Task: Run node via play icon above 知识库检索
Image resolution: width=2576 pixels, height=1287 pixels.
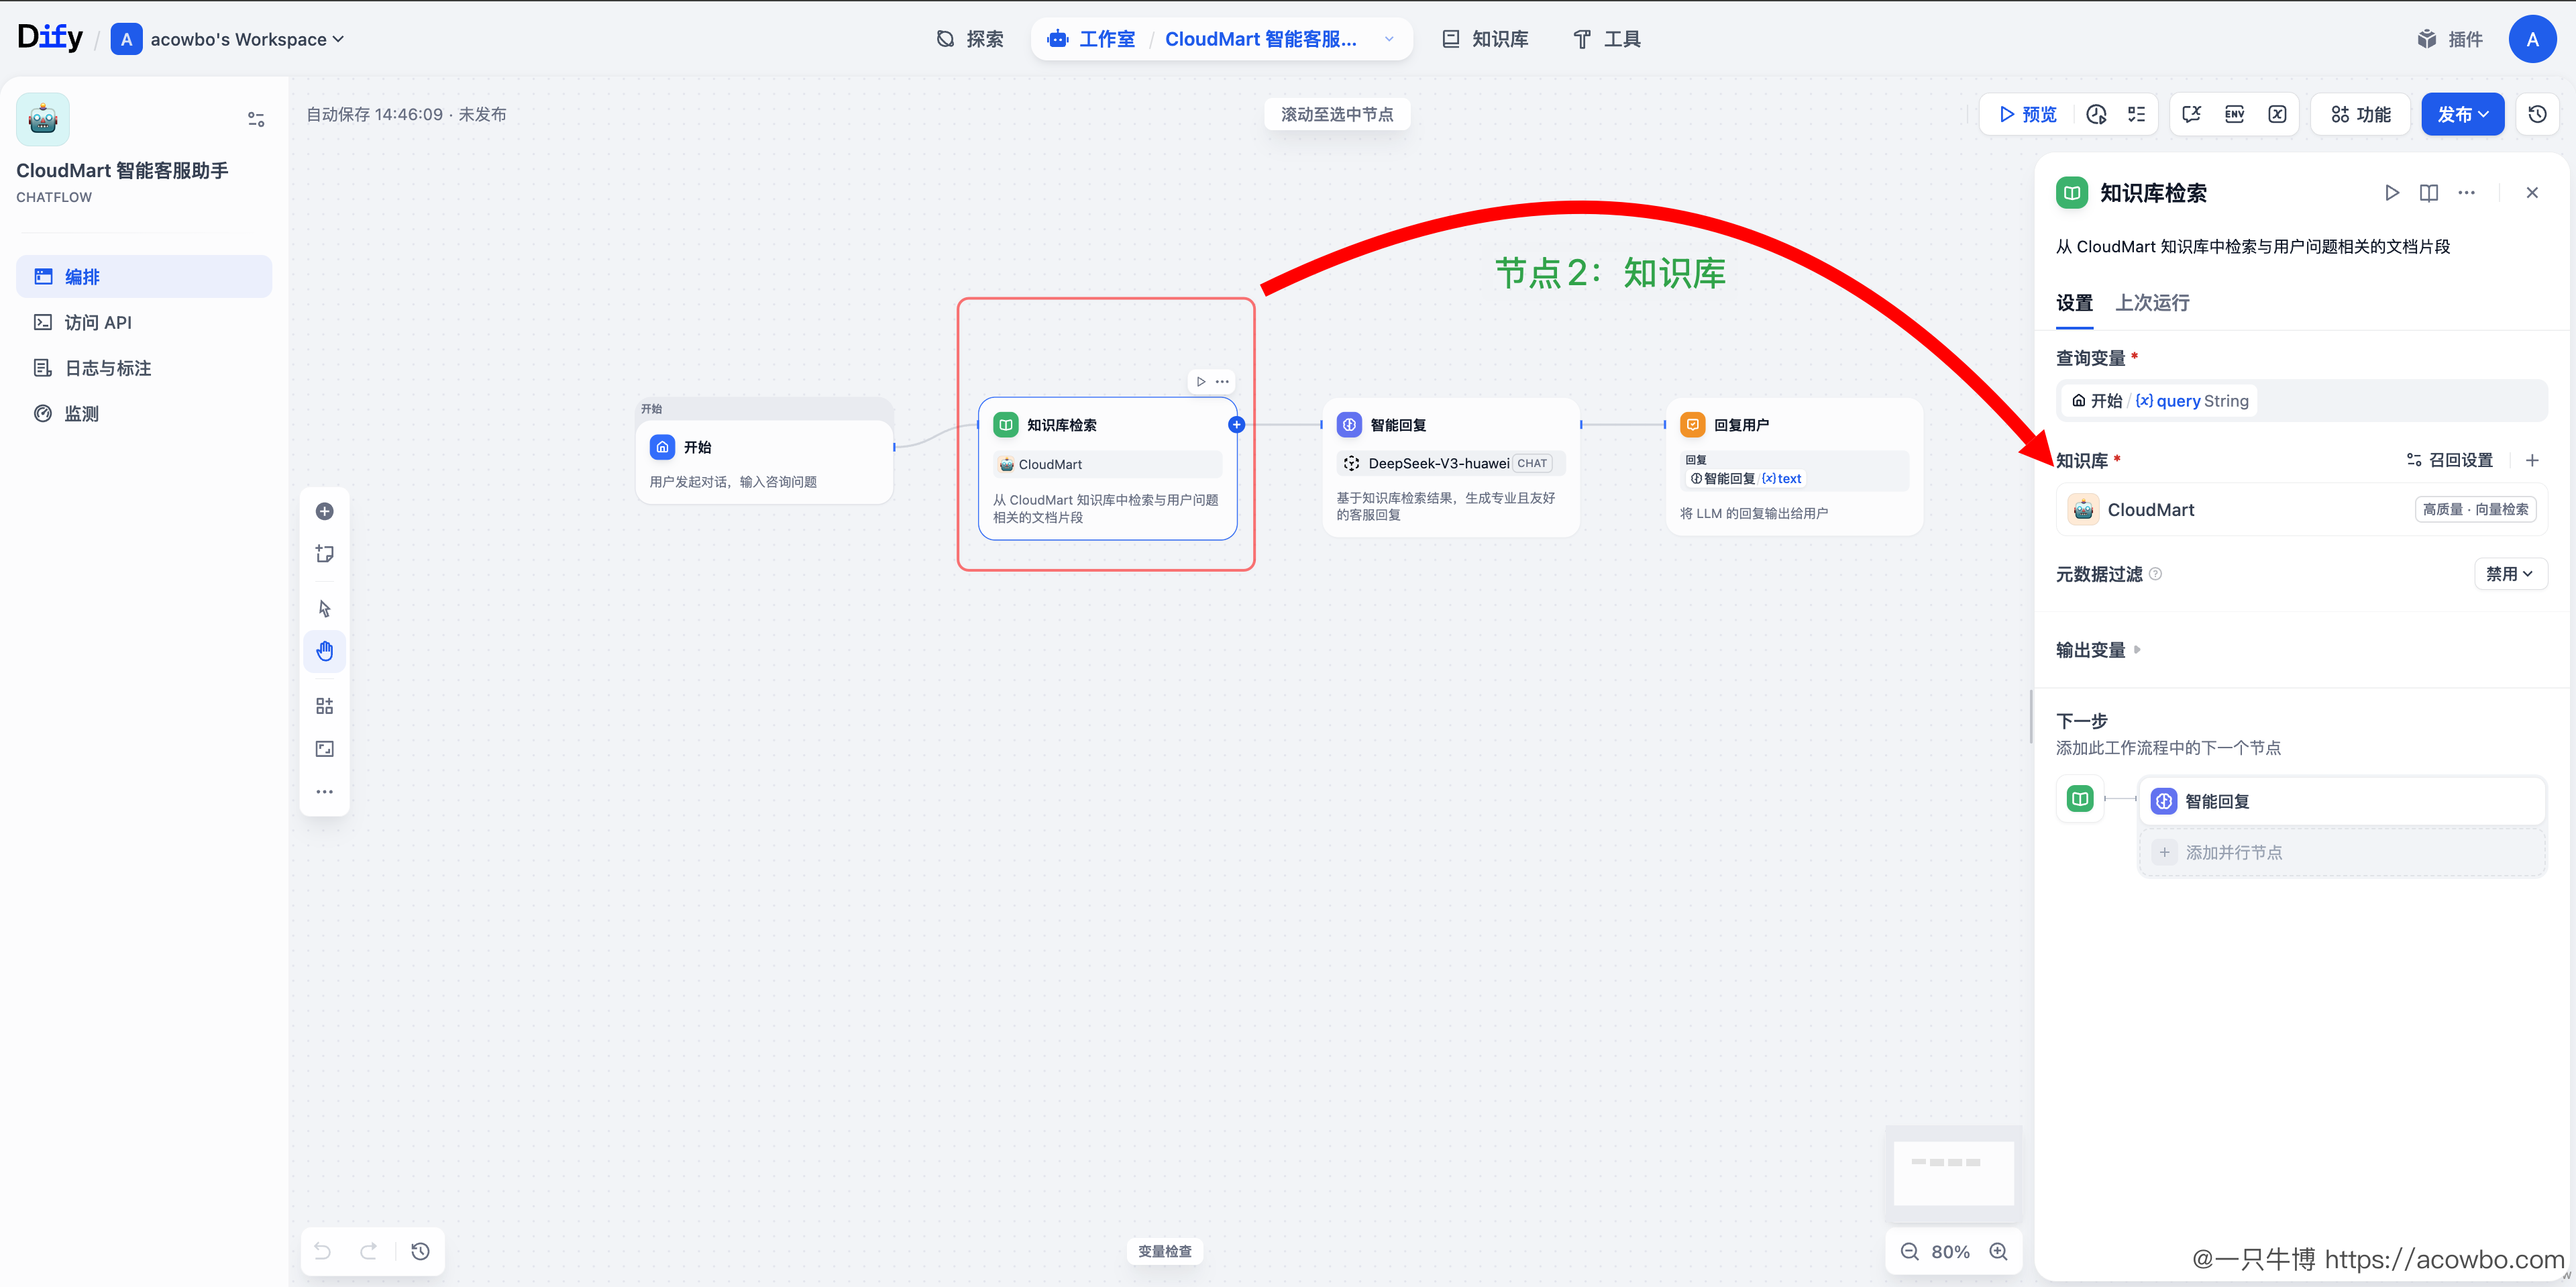Action: tap(1201, 381)
